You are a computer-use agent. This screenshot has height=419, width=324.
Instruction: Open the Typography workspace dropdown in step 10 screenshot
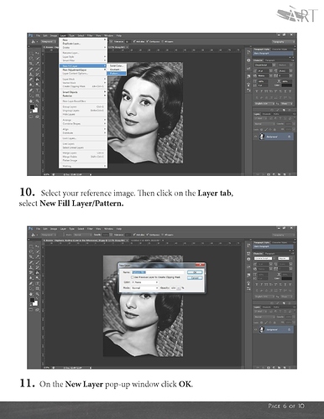[283, 42]
